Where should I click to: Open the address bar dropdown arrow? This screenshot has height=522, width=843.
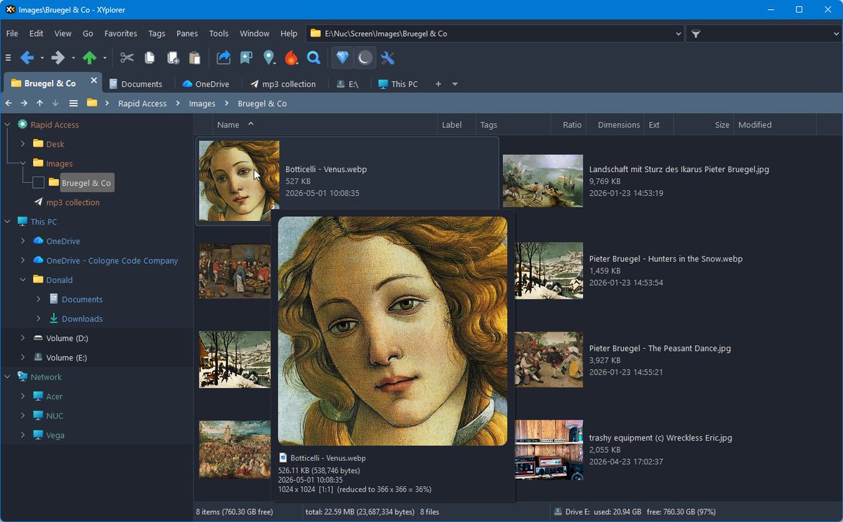click(x=678, y=34)
